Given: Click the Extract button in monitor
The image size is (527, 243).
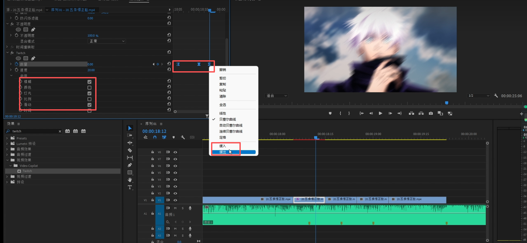Looking at the screenshot, I should [421, 113].
